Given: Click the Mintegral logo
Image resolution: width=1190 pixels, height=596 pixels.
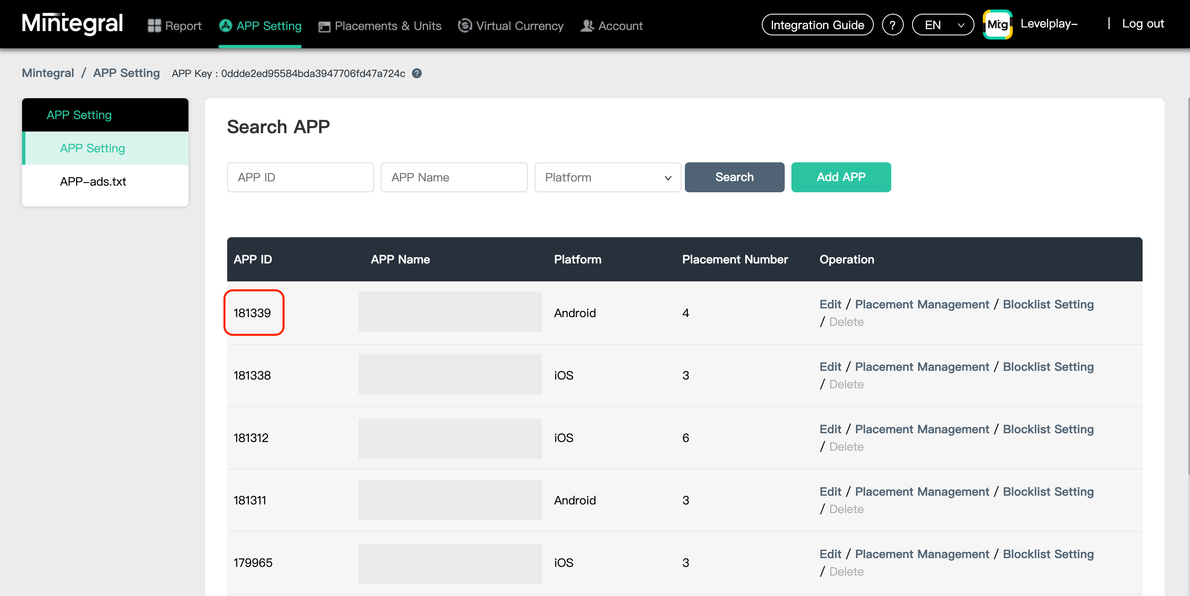Looking at the screenshot, I should 72,24.
